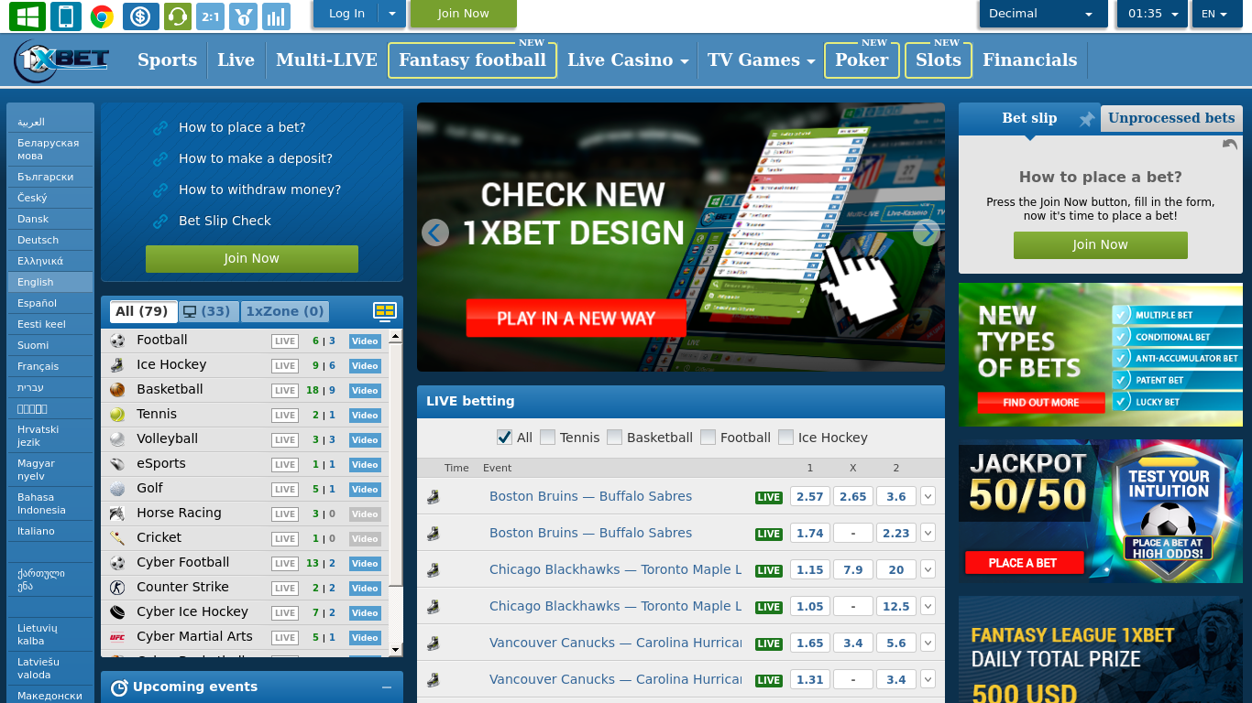Click the 1XBET logo
Screen dimensions: 1252x703
pos(61,60)
